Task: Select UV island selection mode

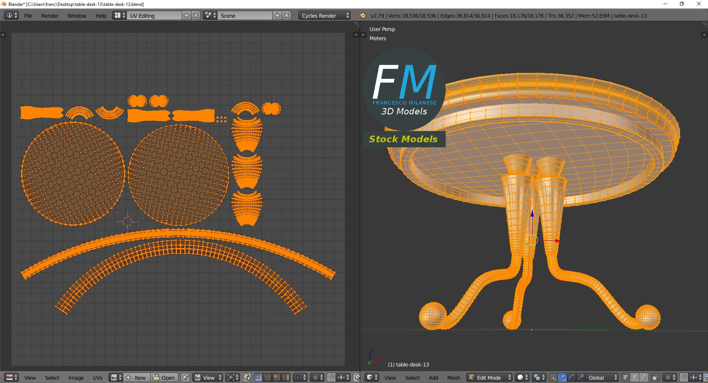Action: coord(286,377)
